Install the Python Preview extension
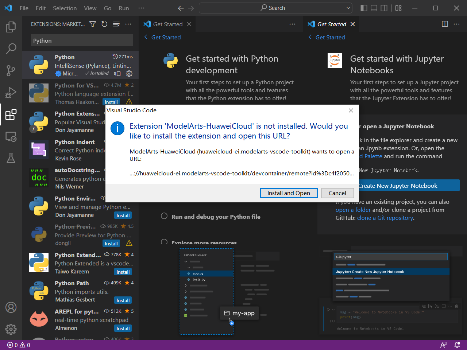Screen dimensions: 467x350 coord(111,244)
